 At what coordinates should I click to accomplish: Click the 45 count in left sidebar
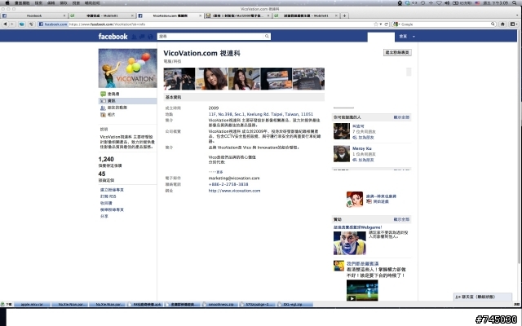[102, 174]
